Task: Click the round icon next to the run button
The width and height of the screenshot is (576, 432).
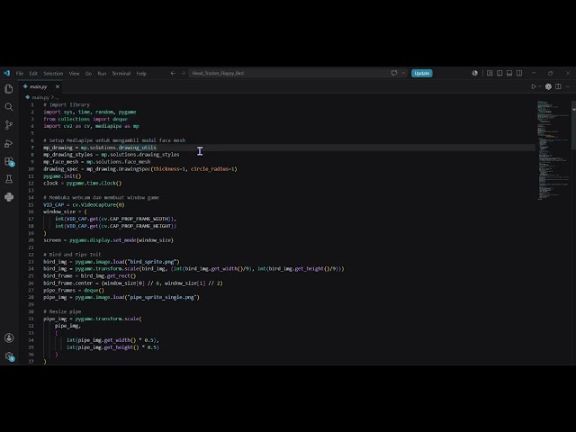Action: (548, 86)
